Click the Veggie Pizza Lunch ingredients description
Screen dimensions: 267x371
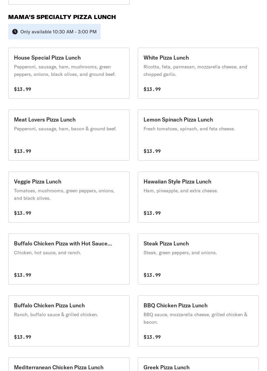[64, 194]
